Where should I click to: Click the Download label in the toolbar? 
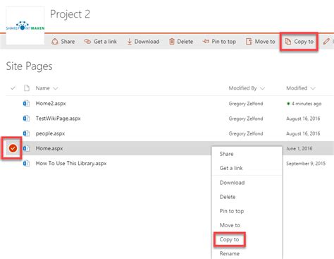147,42
